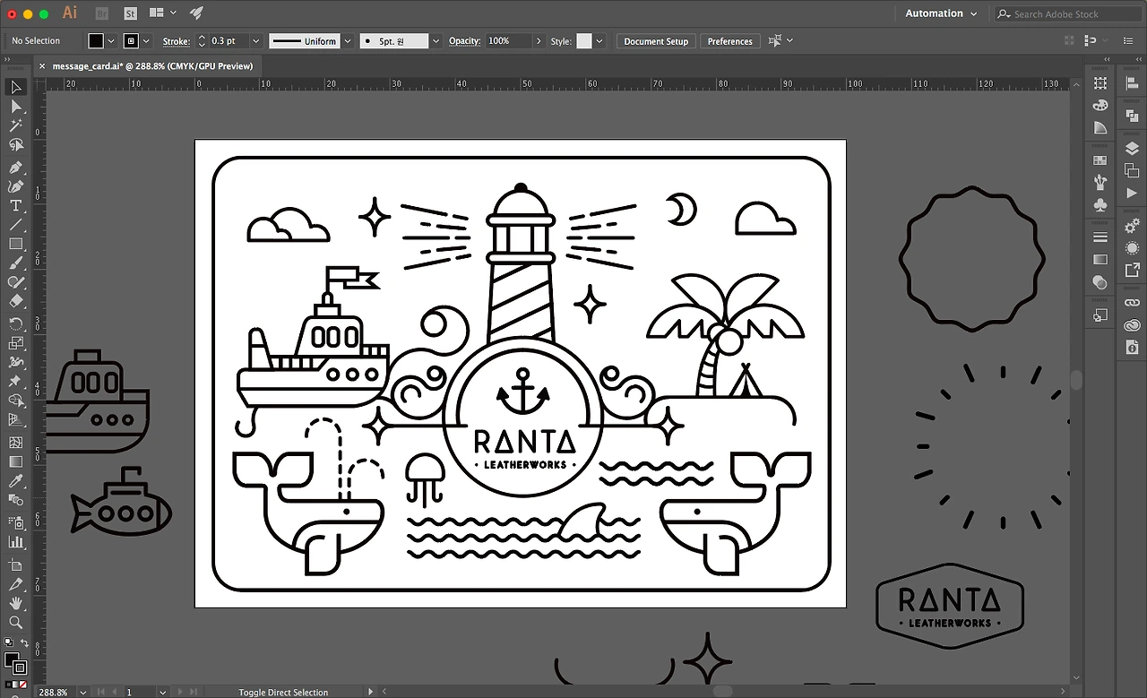Screen dimensions: 1147x698
Task: Open the Automation workspace switcher
Action: click(x=940, y=13)
